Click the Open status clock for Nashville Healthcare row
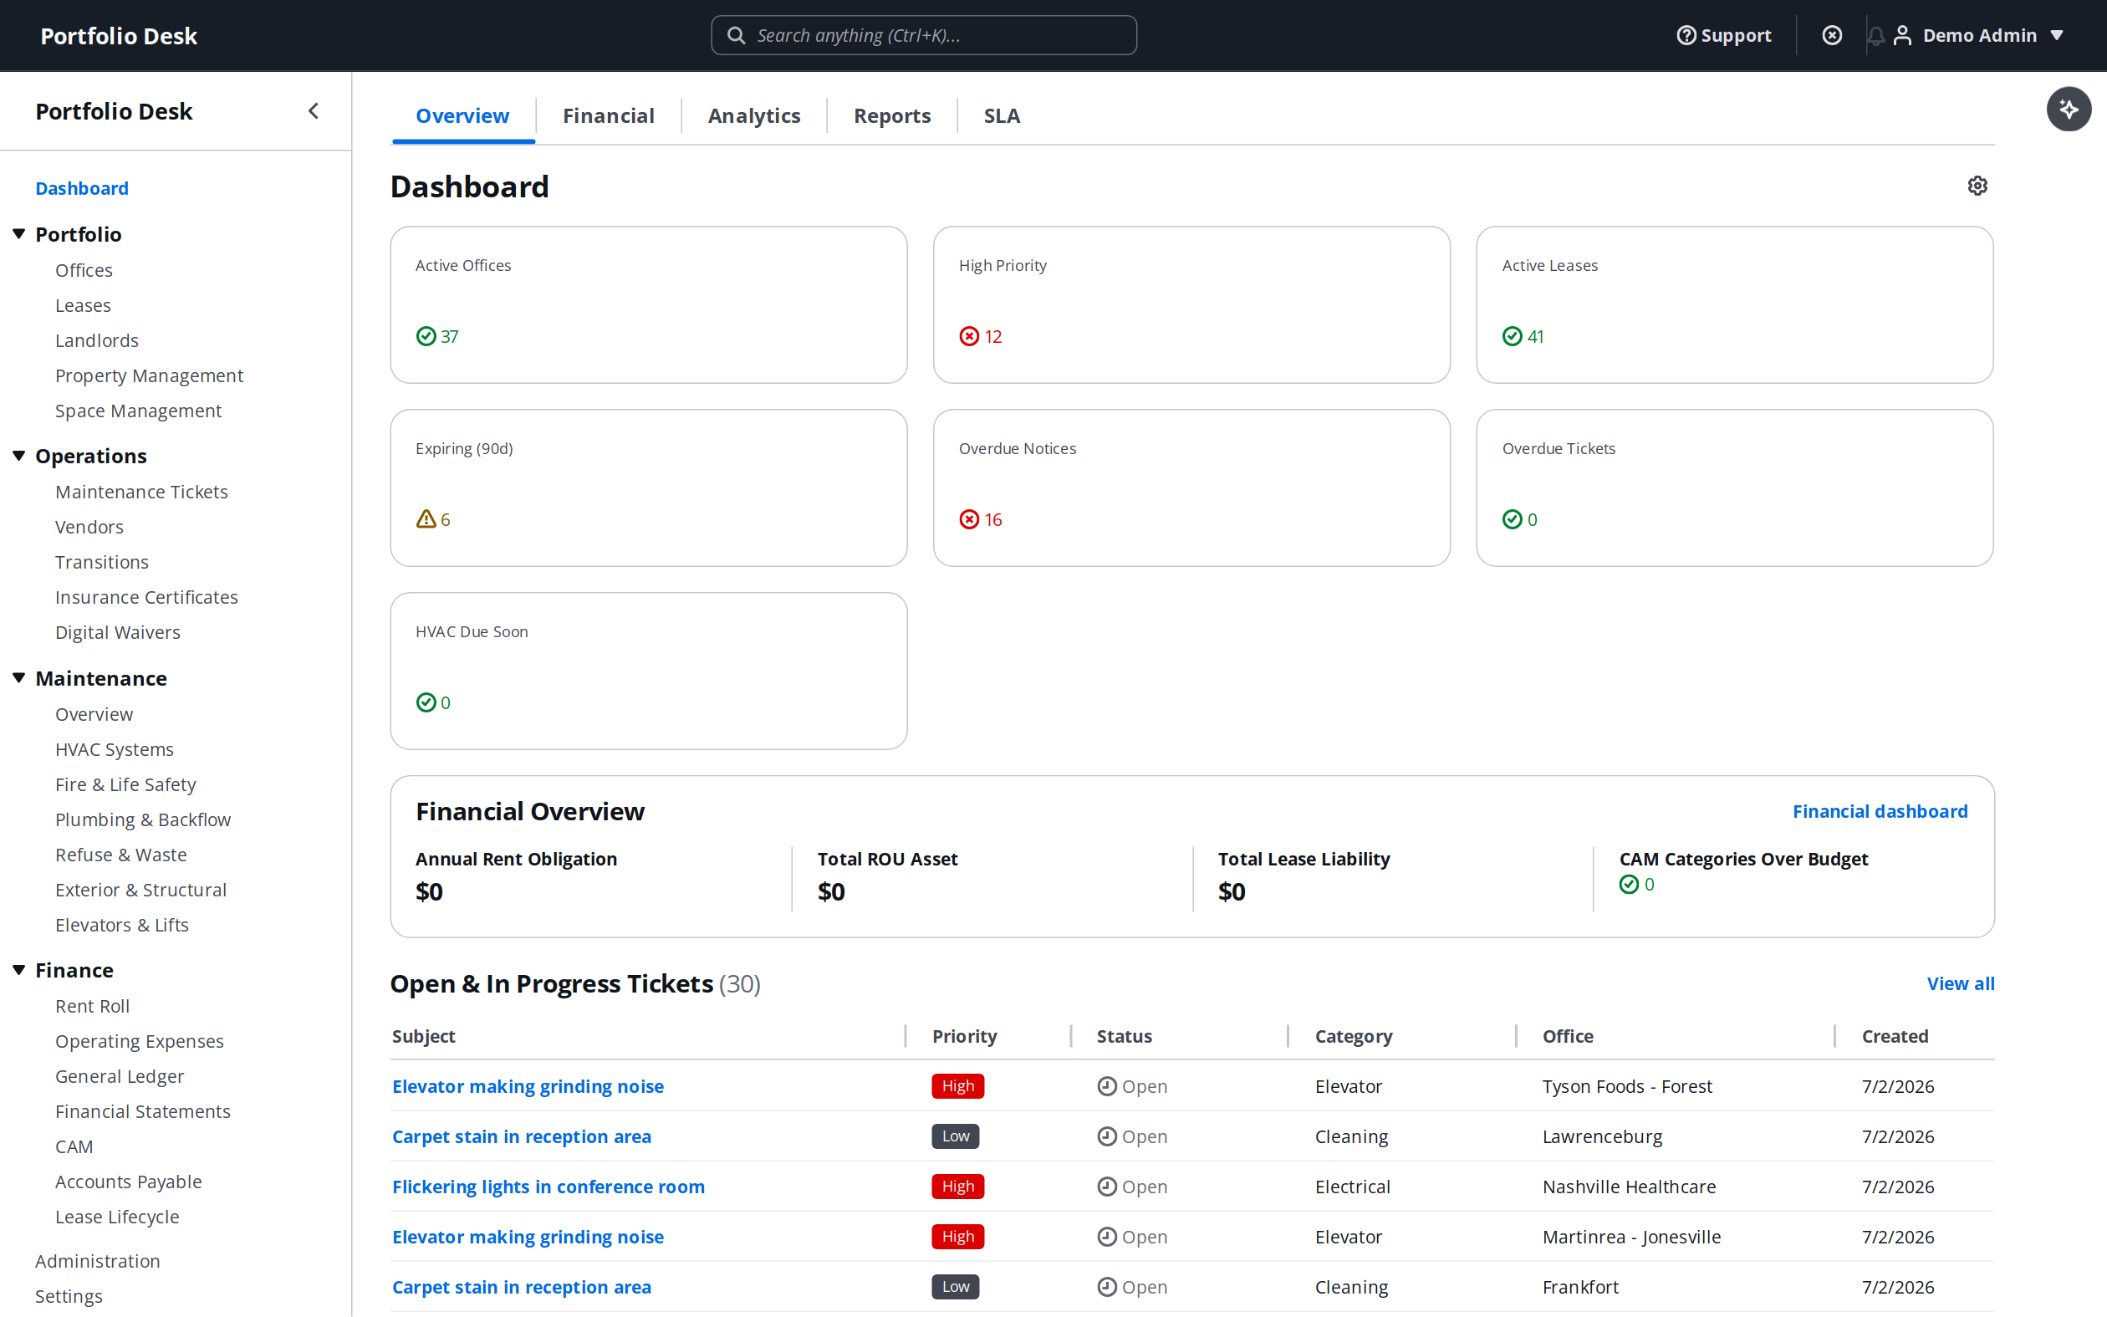The width and height of the screenshot is (2107, 1317). tap(1107, 1187)
